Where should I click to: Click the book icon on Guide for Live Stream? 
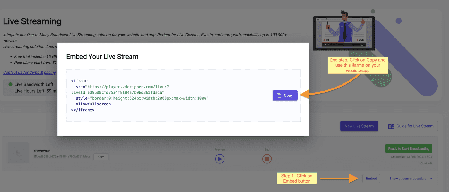[391, 126]
